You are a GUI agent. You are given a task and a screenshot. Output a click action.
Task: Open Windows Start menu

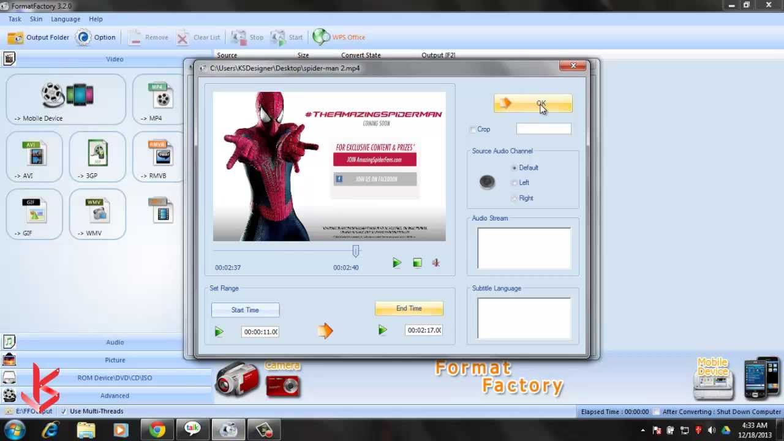[15, 430]
